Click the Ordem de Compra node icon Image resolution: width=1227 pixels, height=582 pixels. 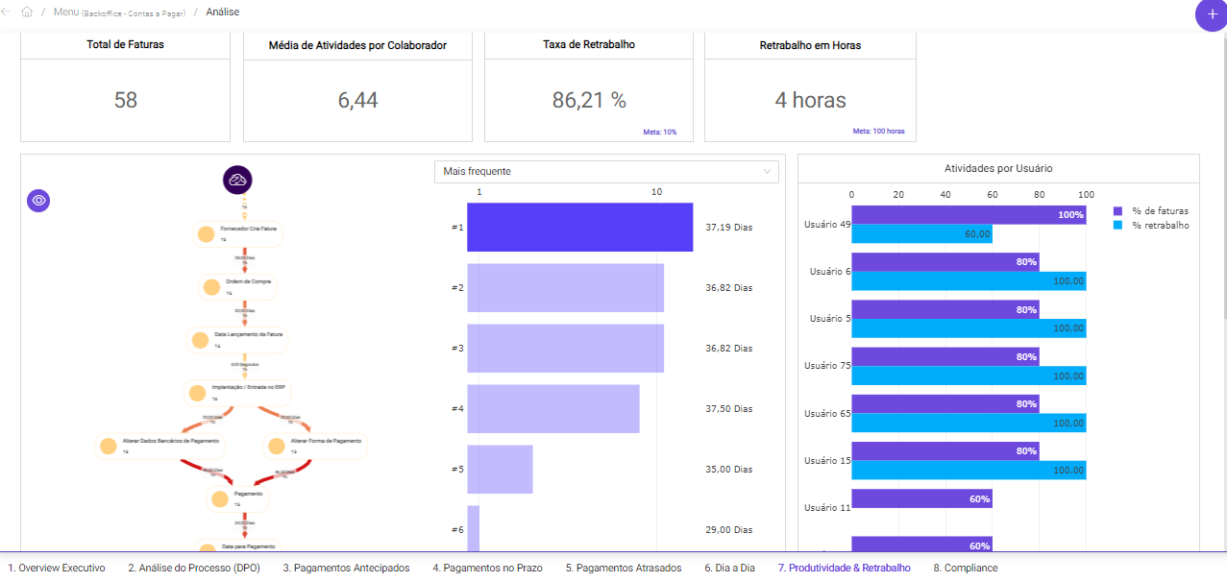tap(211, 285)
